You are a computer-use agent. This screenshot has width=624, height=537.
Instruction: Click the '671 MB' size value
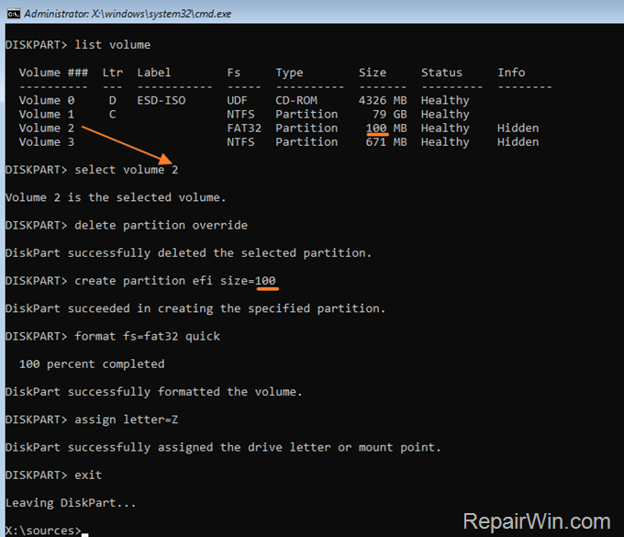pos(386,142)
